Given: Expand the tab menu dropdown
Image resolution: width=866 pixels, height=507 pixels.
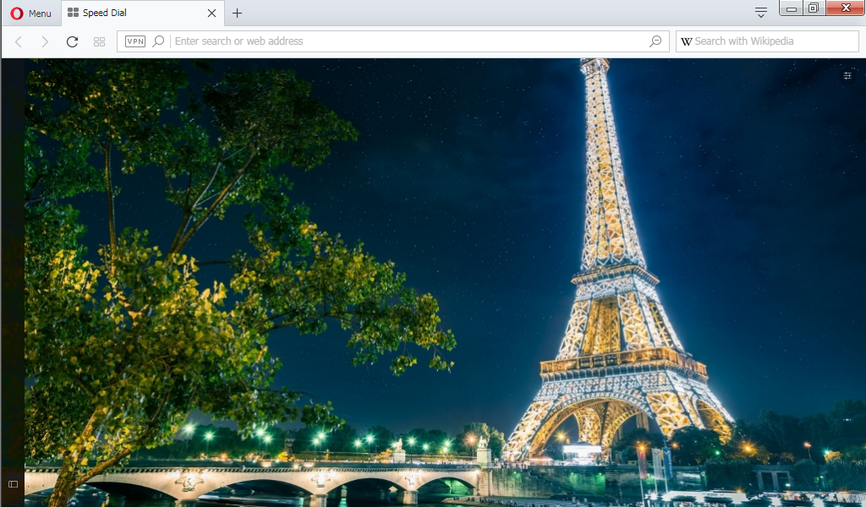Looking at the screenshot, I should [x=761, y=13].
